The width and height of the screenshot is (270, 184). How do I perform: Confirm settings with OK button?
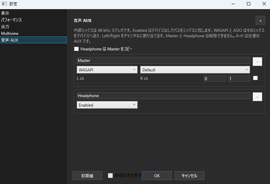(157, 176)
